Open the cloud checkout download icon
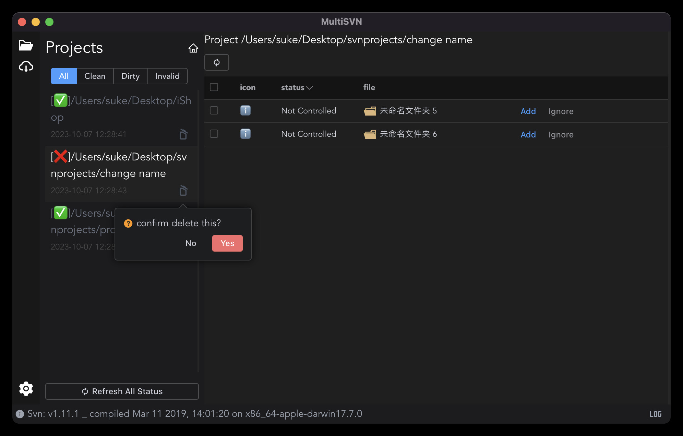Screen dimensions: 683x436 pyautogui.click(x=26, y=66)
